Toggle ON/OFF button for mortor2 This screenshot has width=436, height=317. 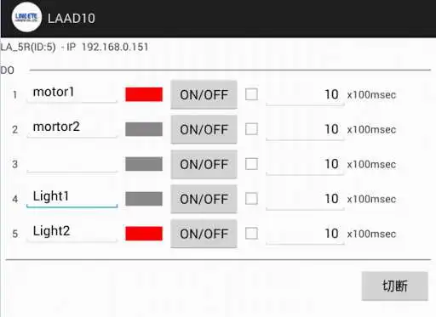point(204,129)
